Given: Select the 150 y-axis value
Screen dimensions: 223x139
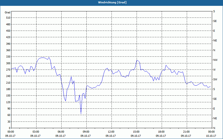Looking at the screenshot, I should [8, 96].
